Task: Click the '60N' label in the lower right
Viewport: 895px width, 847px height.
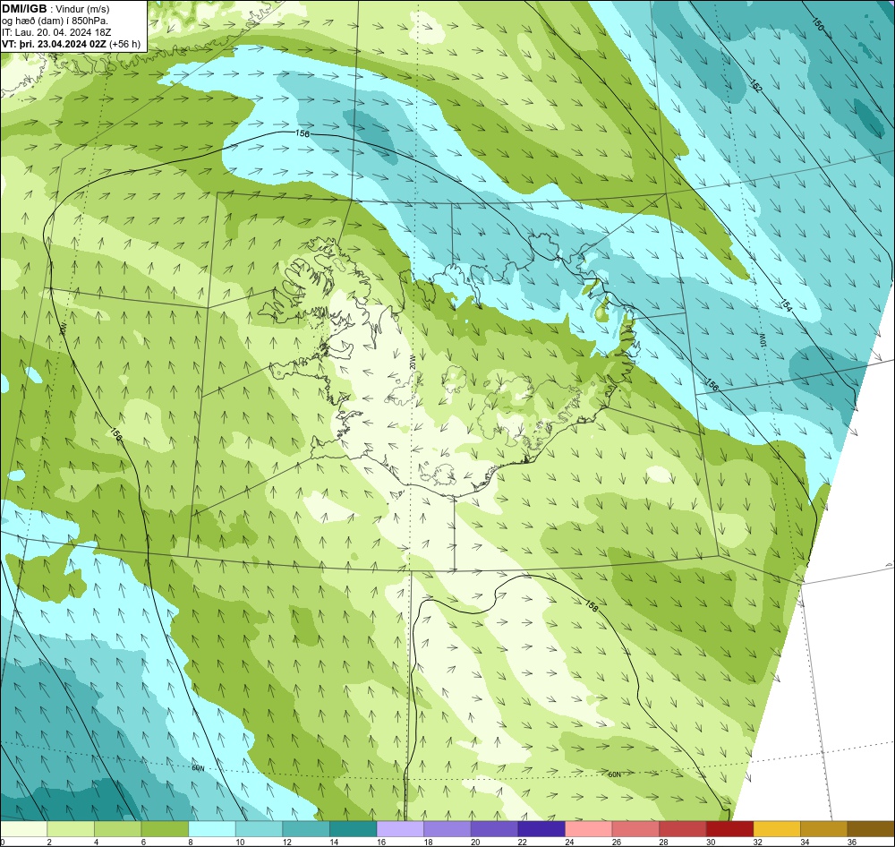Action: [x=614, y=774]
